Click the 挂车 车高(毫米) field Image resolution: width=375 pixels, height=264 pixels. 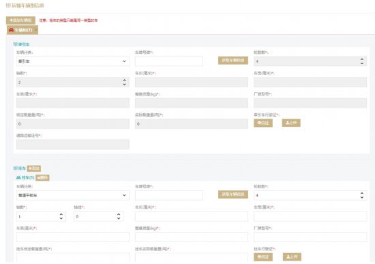[73, 237]
